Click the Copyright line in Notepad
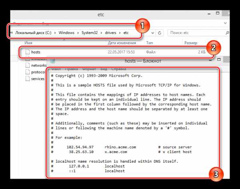Image resolution: width=240 pixels, height=189 pixels. (97, 76)
